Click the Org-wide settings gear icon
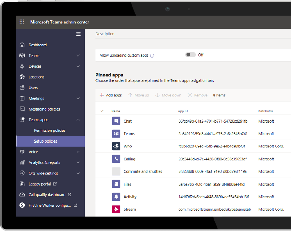 coord(22,173)
